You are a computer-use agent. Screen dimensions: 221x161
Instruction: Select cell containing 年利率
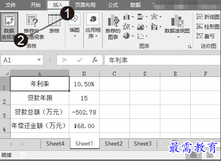click(x=40, y=84)
